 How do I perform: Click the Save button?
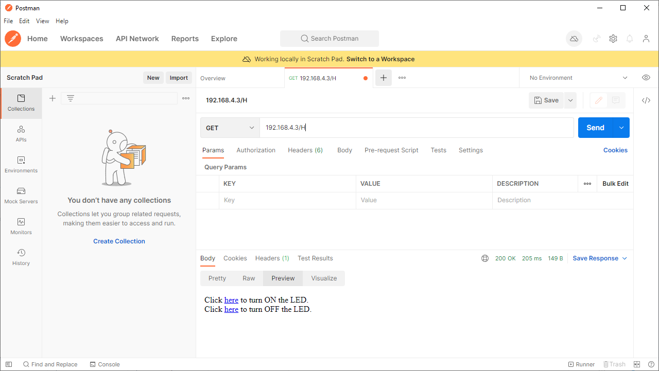(x=546, y=100)
